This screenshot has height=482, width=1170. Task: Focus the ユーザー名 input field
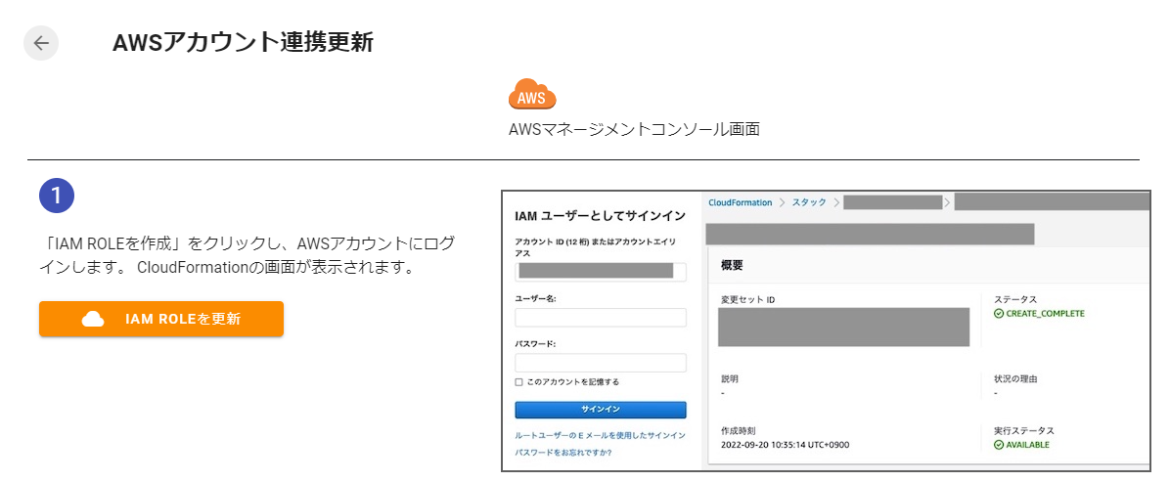coord(600,317)
